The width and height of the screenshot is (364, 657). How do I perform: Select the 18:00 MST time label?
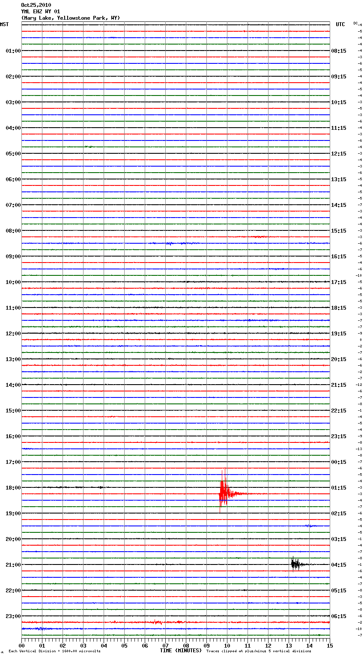[x=13, y=488]
